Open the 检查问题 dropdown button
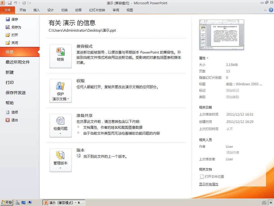The image size is (274, 206). point(60,126)
